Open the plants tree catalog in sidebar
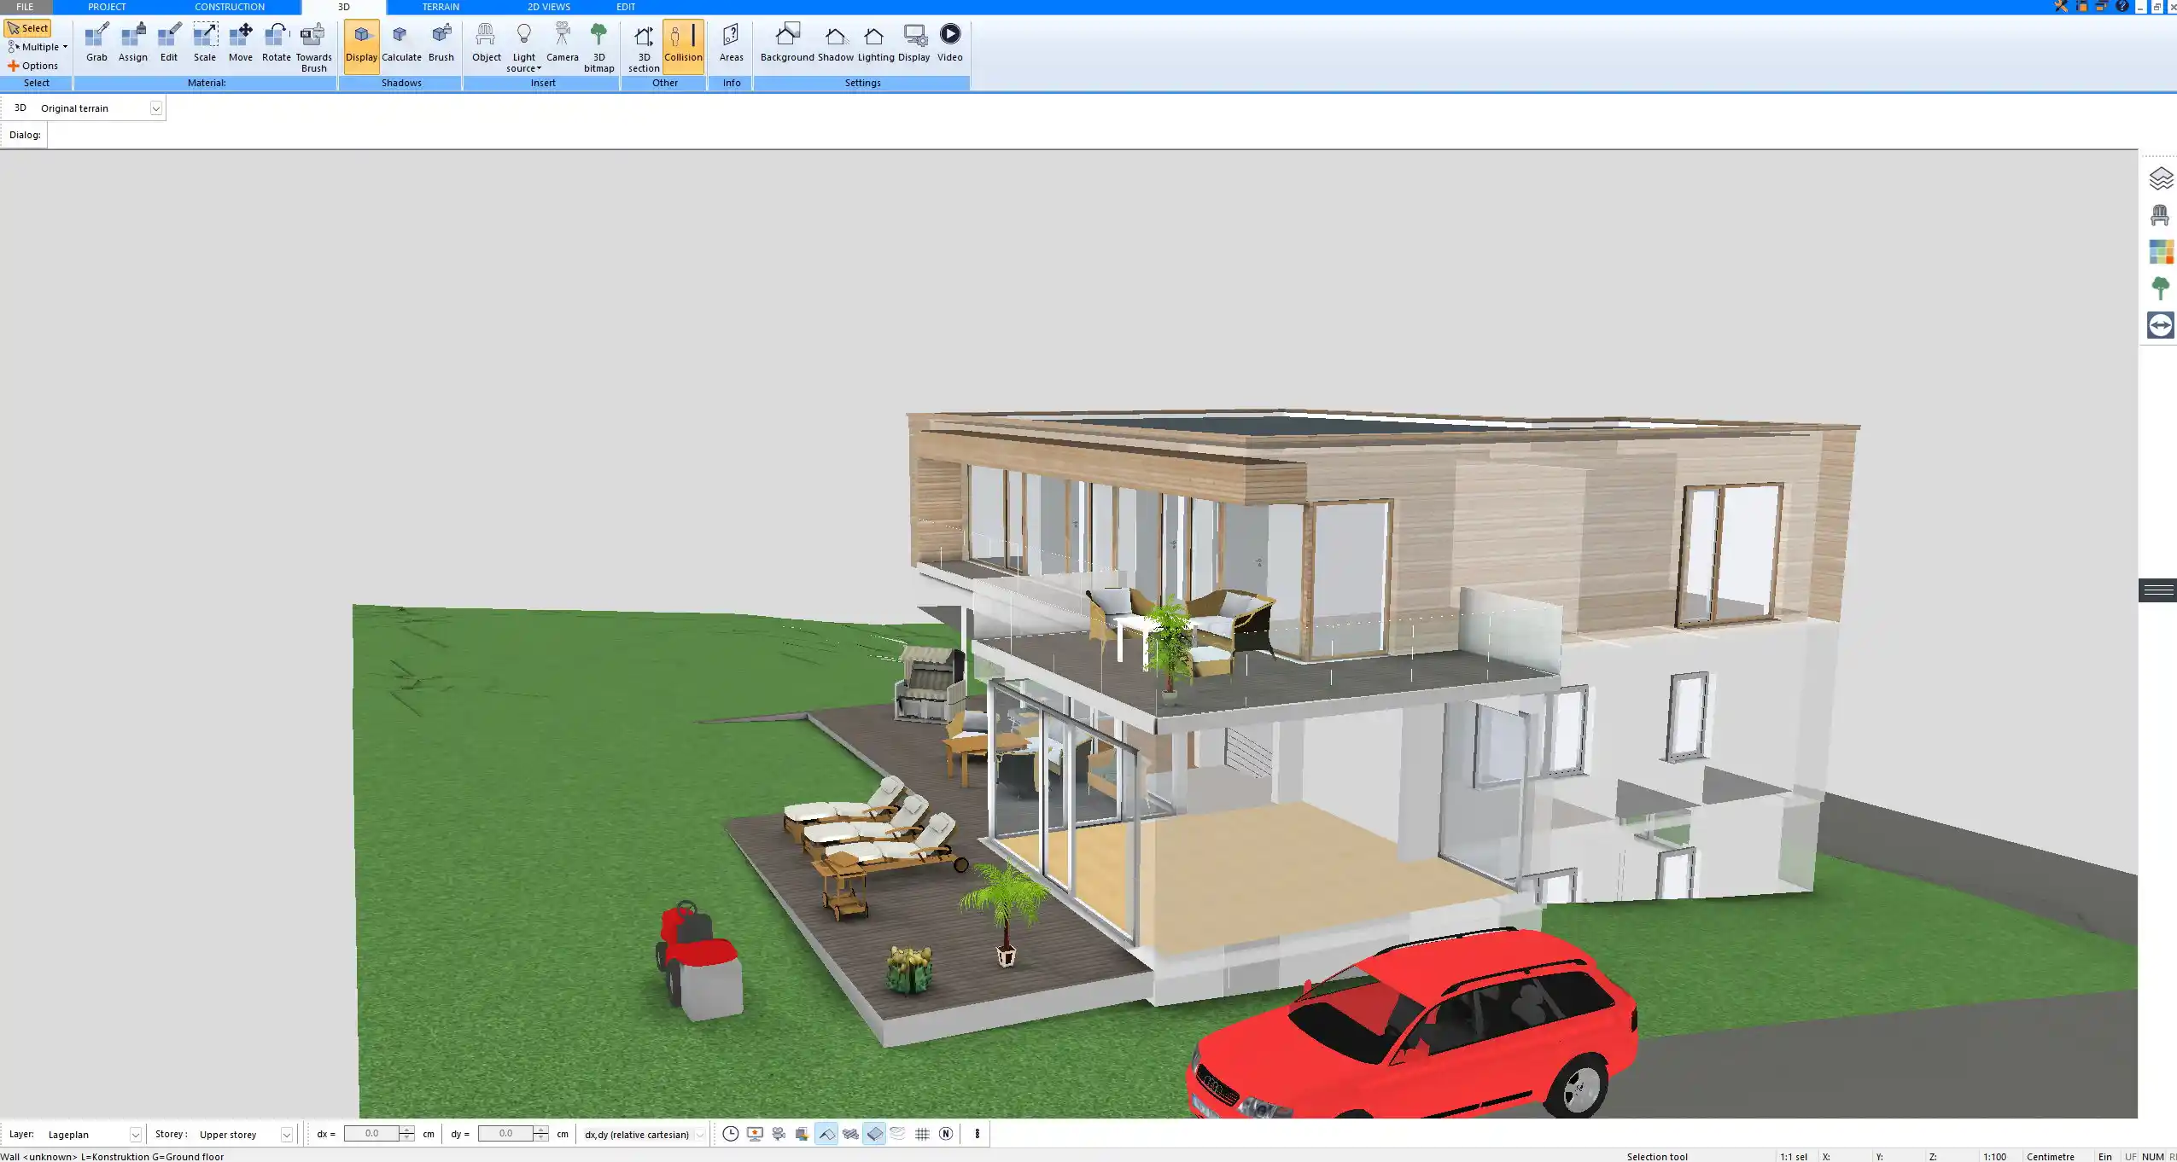The width and height of the screenshot is (2177, 1162). pyautogui.click(x=2160, y=288)
